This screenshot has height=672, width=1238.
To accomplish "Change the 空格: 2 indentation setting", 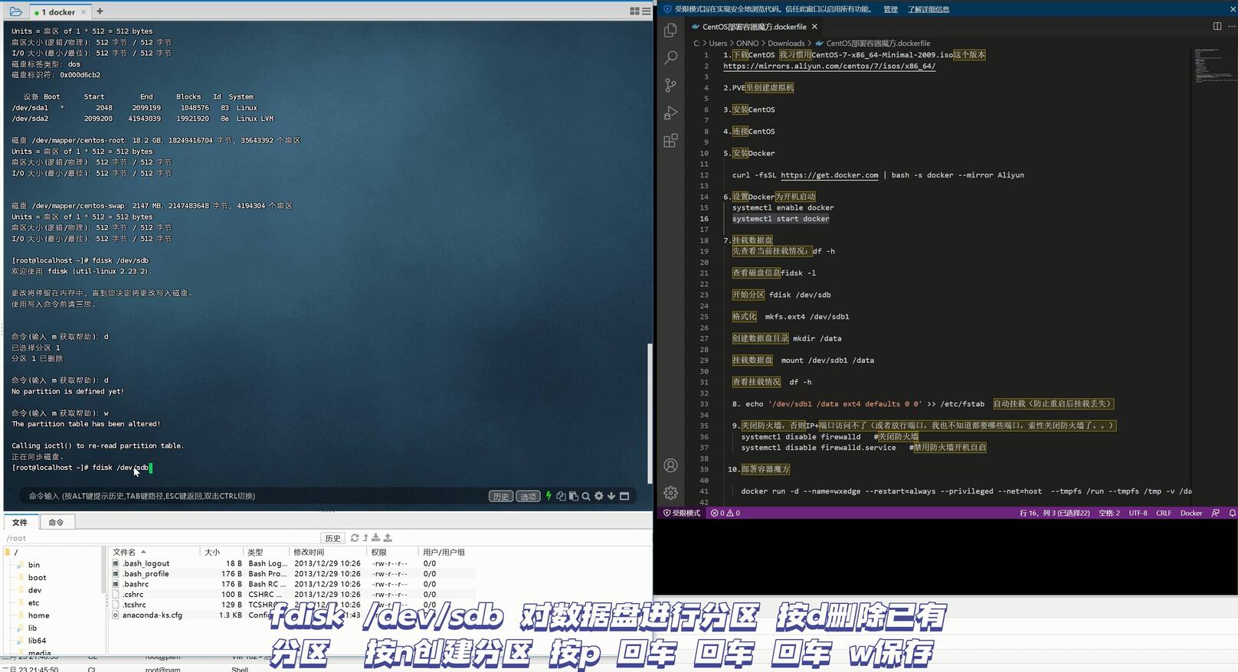I will point(1109,513).
